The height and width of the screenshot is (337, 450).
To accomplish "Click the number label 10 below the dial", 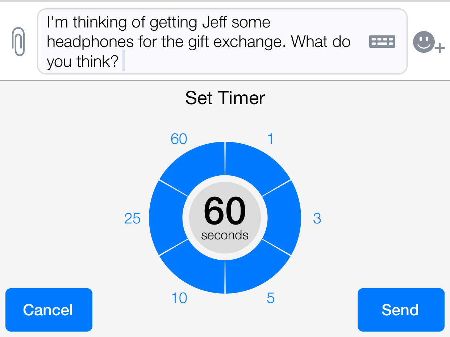I will [x=179, y=298].
